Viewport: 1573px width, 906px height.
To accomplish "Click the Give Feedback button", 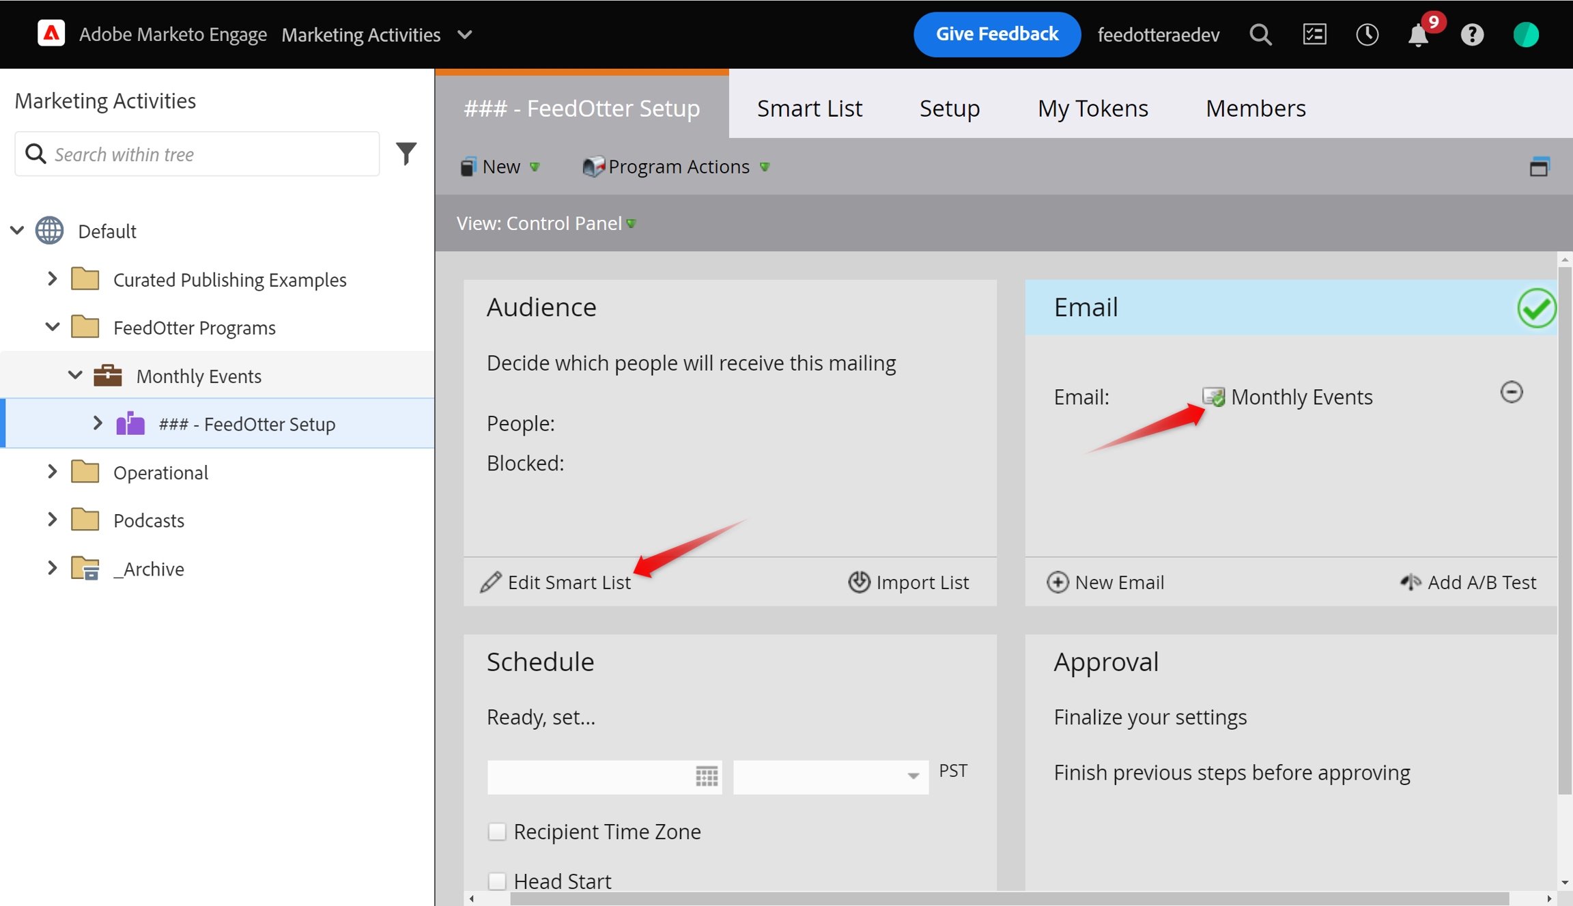I will click(996, 34).
